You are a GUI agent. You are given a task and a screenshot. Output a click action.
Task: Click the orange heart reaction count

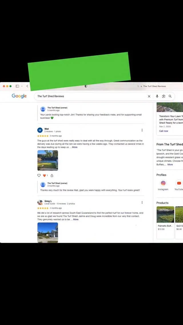click(45, 175)
